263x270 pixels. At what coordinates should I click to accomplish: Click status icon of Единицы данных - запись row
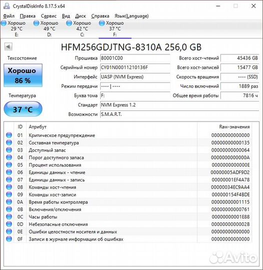pos(9,179)
